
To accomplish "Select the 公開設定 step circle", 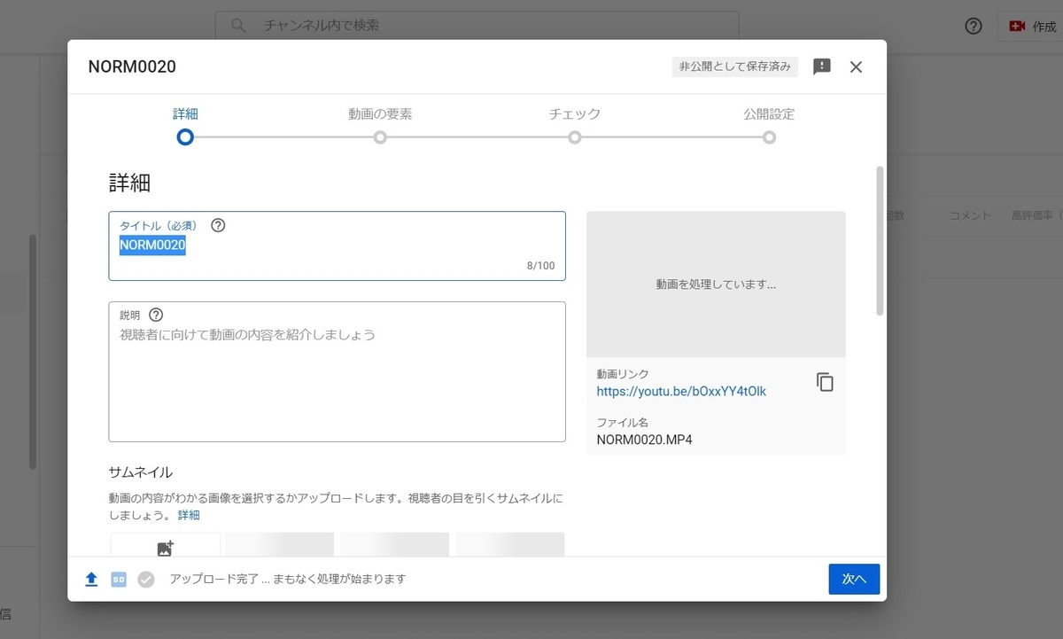I will [768, 137].
